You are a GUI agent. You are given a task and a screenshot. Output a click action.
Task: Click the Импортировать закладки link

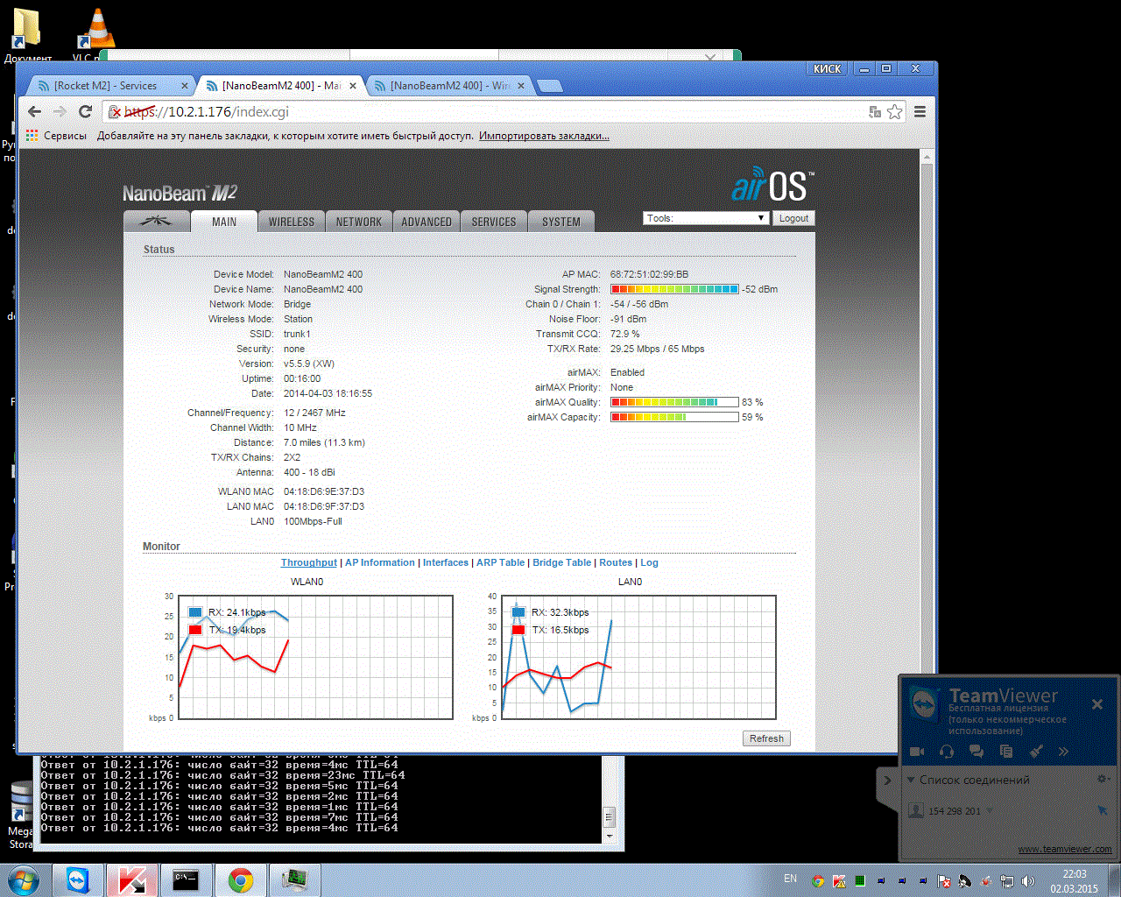pos(544,136)
